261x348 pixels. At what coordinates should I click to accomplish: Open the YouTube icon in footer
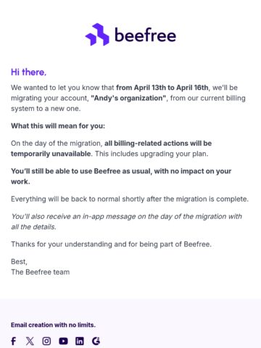click(x=63, y=341)
